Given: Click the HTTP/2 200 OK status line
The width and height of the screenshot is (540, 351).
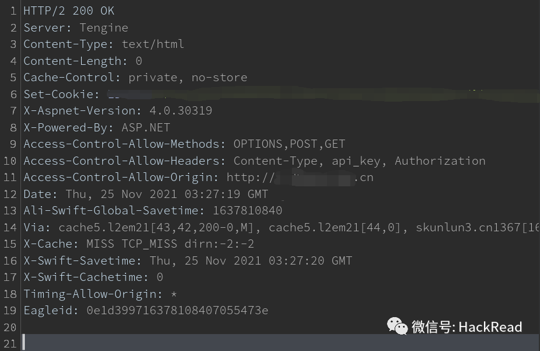Looking at the screenshot, I should pos(69,11).
